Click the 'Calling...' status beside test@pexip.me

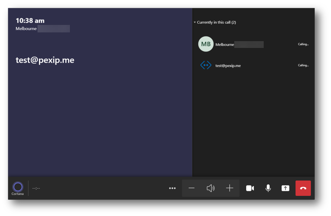point(303,65)
